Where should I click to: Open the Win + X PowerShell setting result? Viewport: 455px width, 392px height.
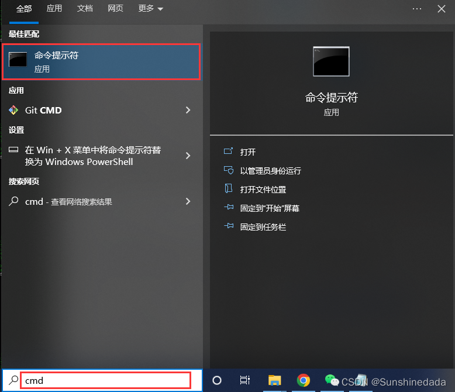[x=101, y=156]
